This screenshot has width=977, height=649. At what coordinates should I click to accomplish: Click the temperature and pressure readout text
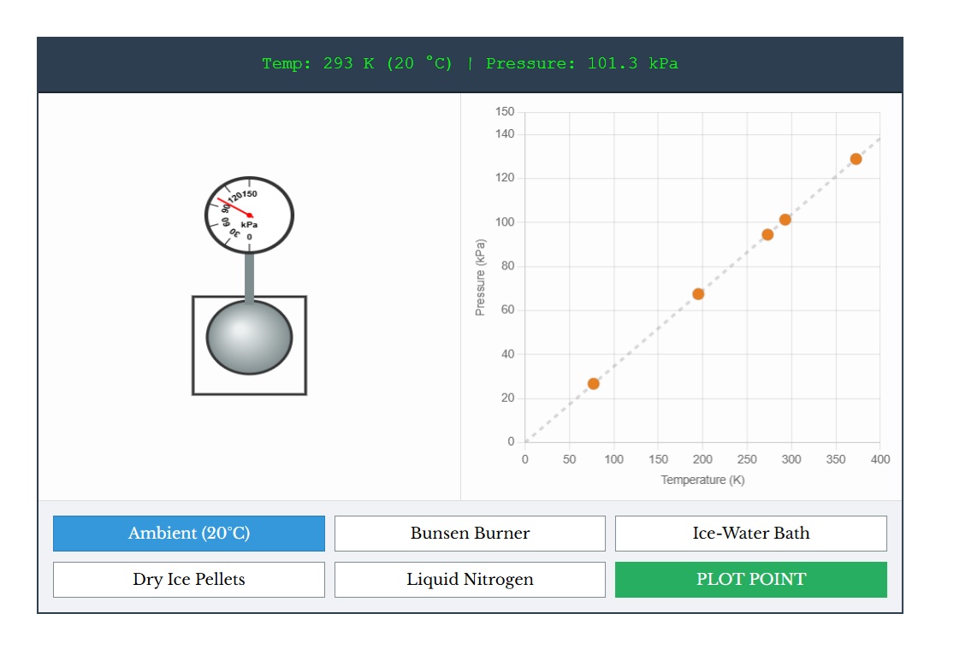pos(470,63)
